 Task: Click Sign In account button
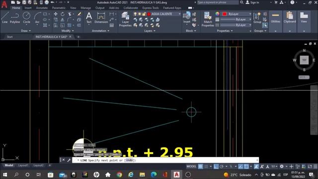[252, 2]
